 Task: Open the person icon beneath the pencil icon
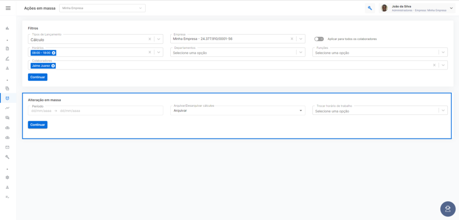pyautogui.click(x=7, y=68)
